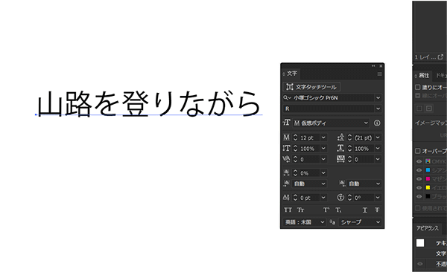Toggle the 不透明 row eye icon
This screenshot has height=272, width=447.
coord(420,264)
